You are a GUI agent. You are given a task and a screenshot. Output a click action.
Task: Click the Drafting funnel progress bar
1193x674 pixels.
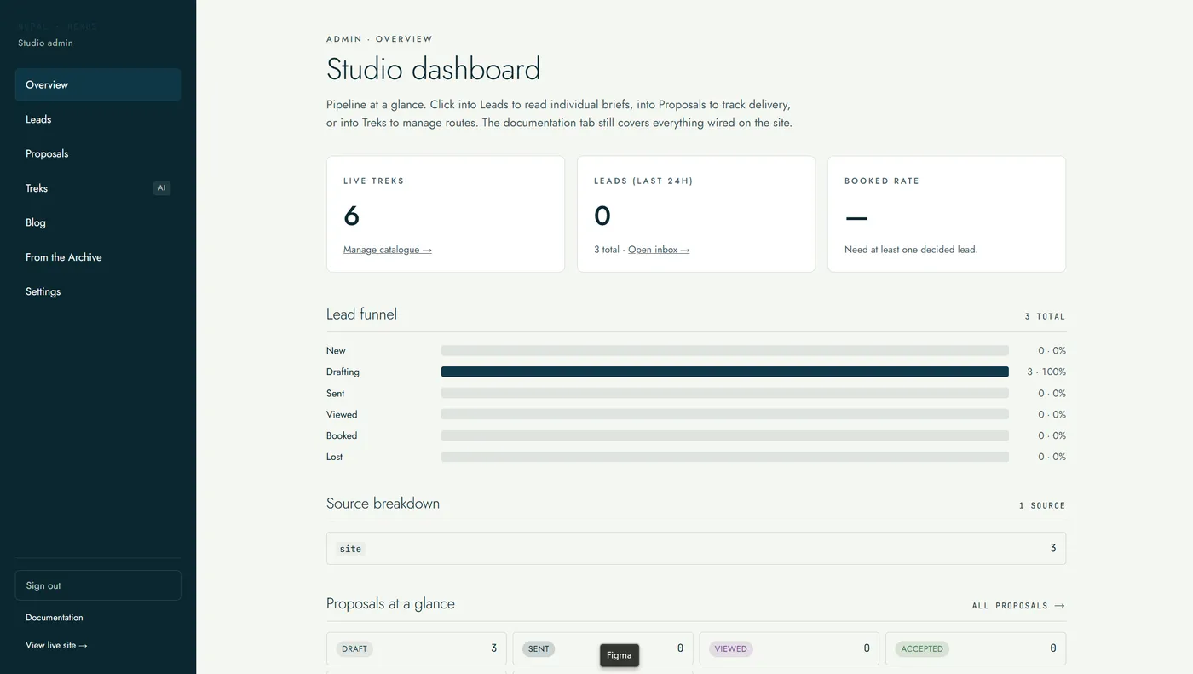[x=725, y=372]
